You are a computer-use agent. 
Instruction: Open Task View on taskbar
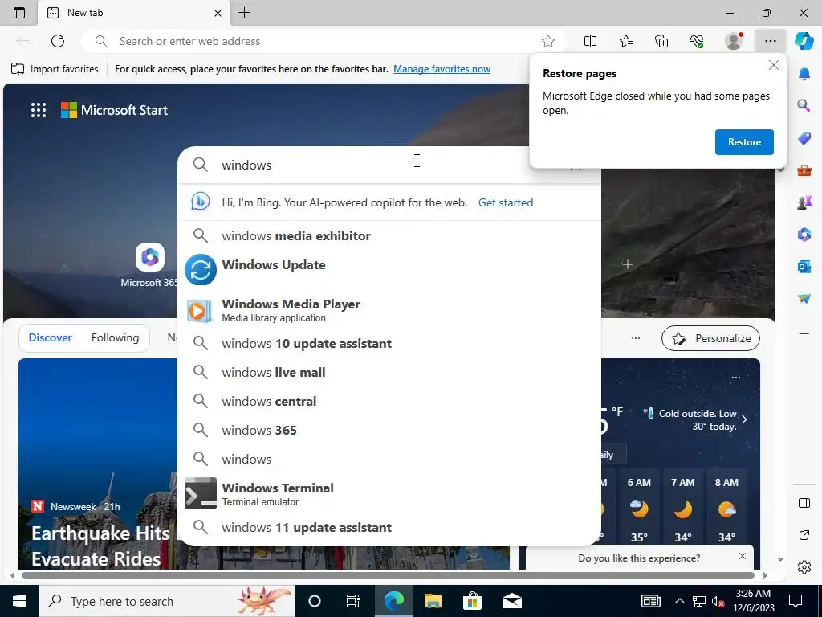coord(353,601)
